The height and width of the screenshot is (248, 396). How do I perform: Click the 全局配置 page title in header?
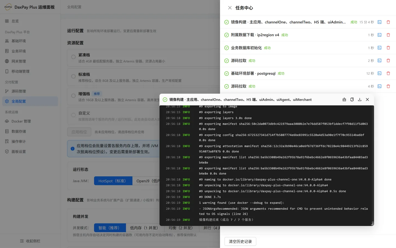(74, 7)
